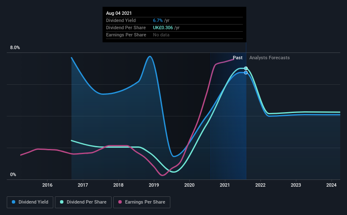Click the 'Past' chart label
Screen dimensions: 347x215
point(238,58)
